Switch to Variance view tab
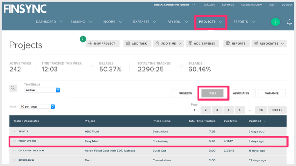 coord(272,93)
